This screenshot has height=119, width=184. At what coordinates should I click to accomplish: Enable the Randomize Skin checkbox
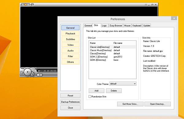(90, 97)
